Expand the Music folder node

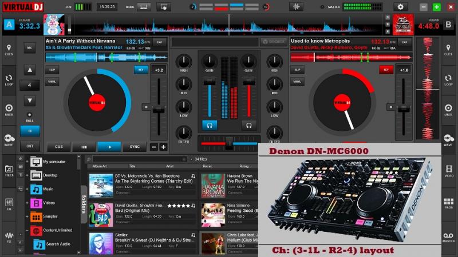[27, 189]
